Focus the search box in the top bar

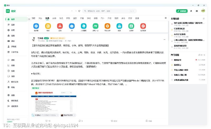[109, 11]
